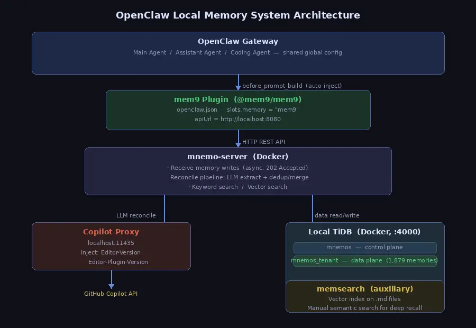Click the arrowhead pointing into mem9 Plugin

click(x=238, y=87)
